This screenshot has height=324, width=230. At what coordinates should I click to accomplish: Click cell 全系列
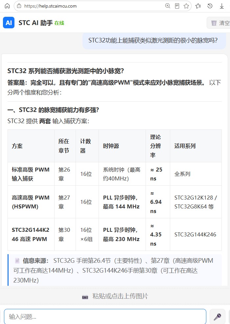196,174
